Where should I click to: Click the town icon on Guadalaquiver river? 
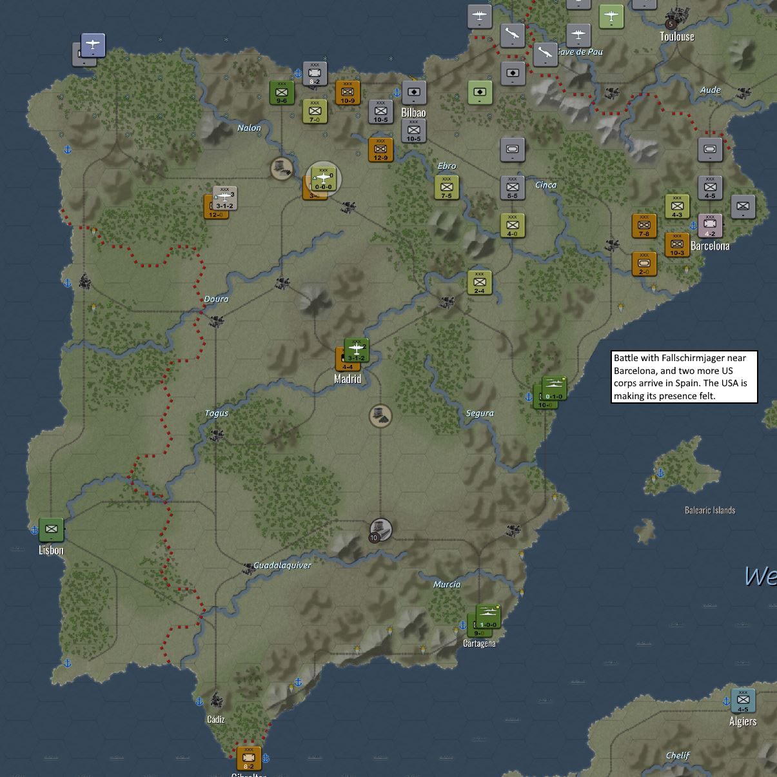pos(248,567)
